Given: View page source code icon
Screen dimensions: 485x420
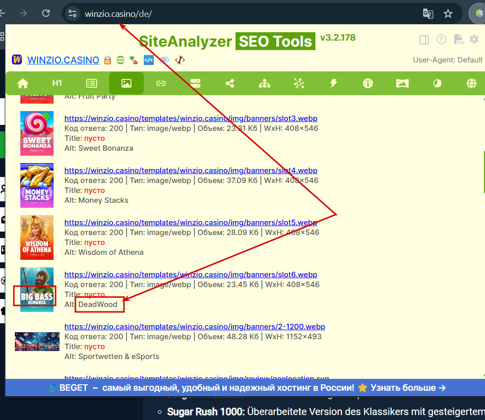Looking at the screenshot, I should click(x=149, y=60).
